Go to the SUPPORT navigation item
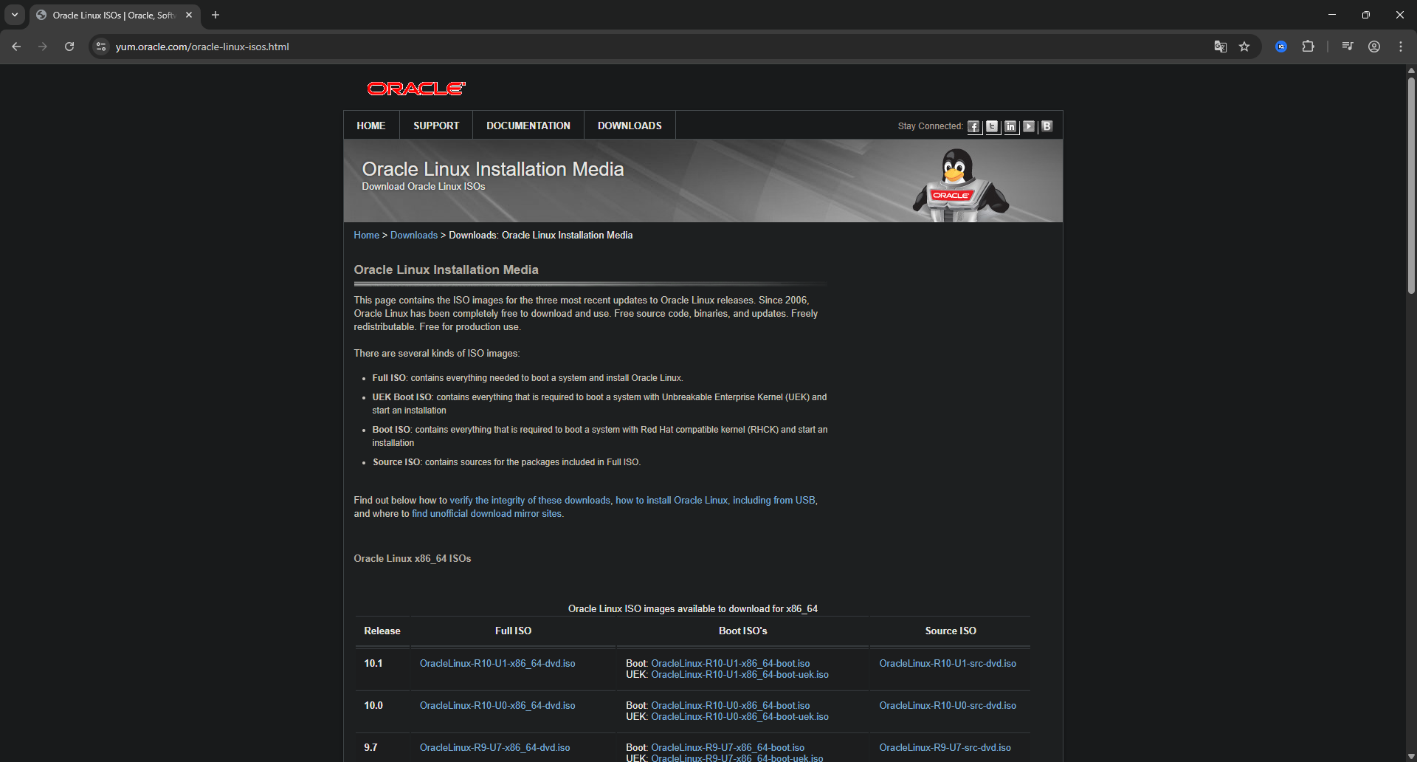1417x762 pixels. [x=436, y=126]
